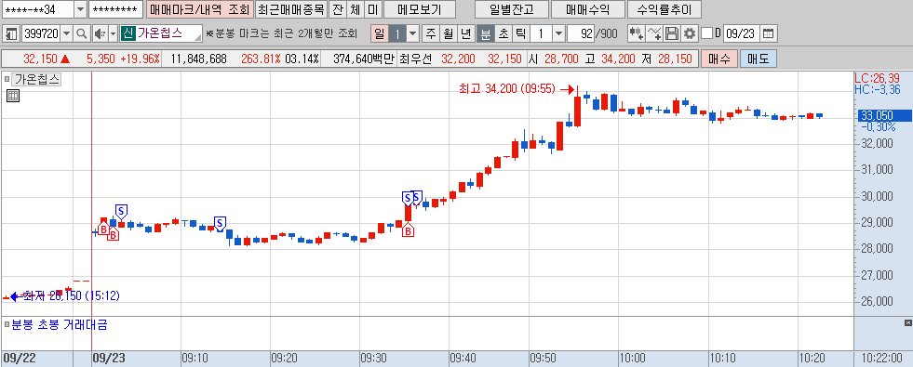Toggle the 체 filter button
Viewport: 913px width, 367px height.
tap(356, 9)
